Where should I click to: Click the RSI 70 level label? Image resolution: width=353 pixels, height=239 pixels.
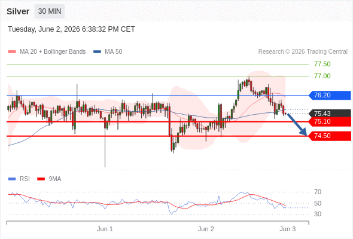[318, 192]
